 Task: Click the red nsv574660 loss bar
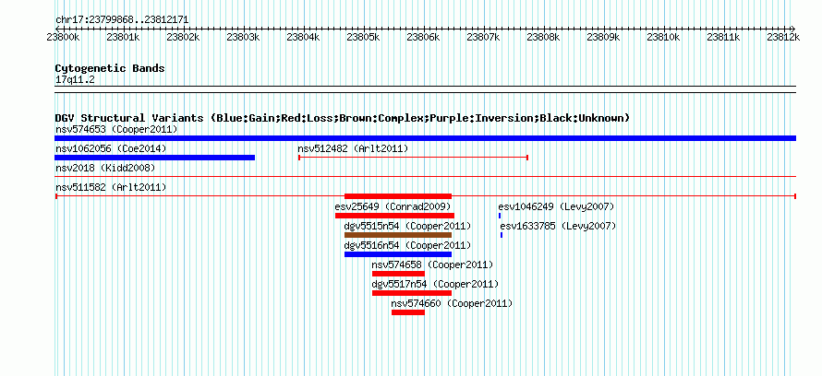click(x=408, y=312)
